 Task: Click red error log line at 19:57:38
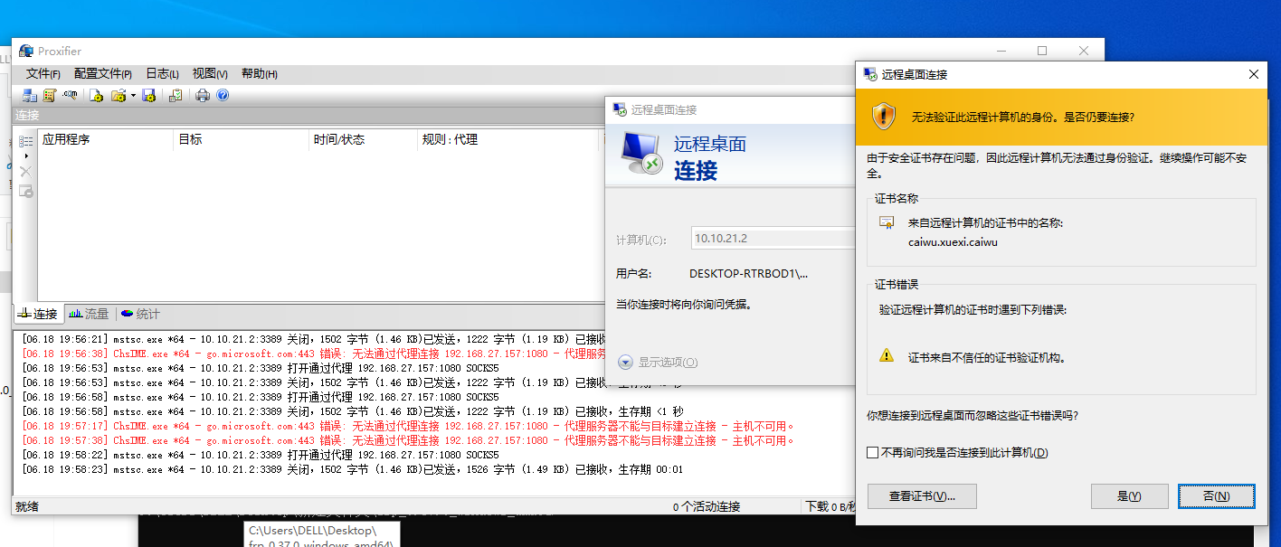(408, 440)
